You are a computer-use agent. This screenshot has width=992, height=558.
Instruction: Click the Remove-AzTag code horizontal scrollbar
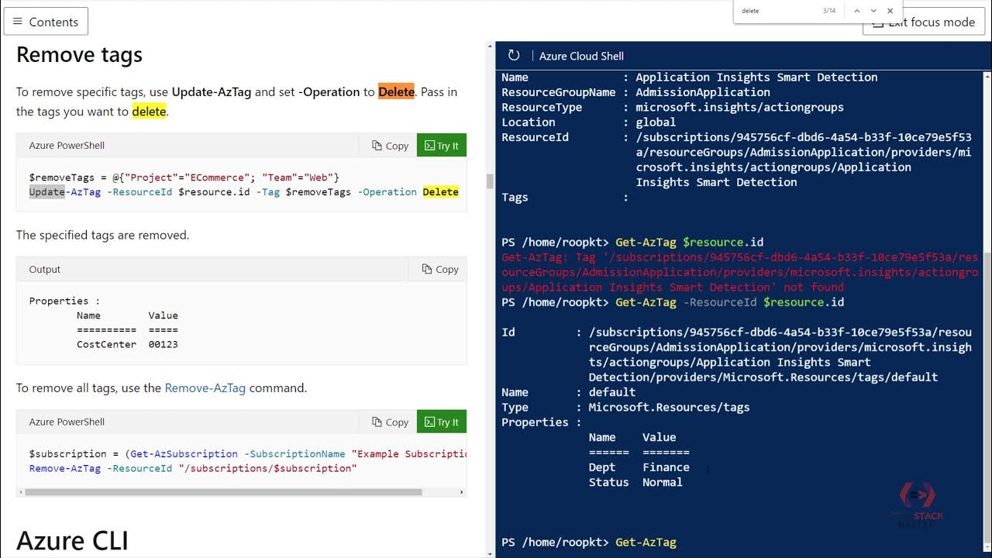[x=225, y=492]
